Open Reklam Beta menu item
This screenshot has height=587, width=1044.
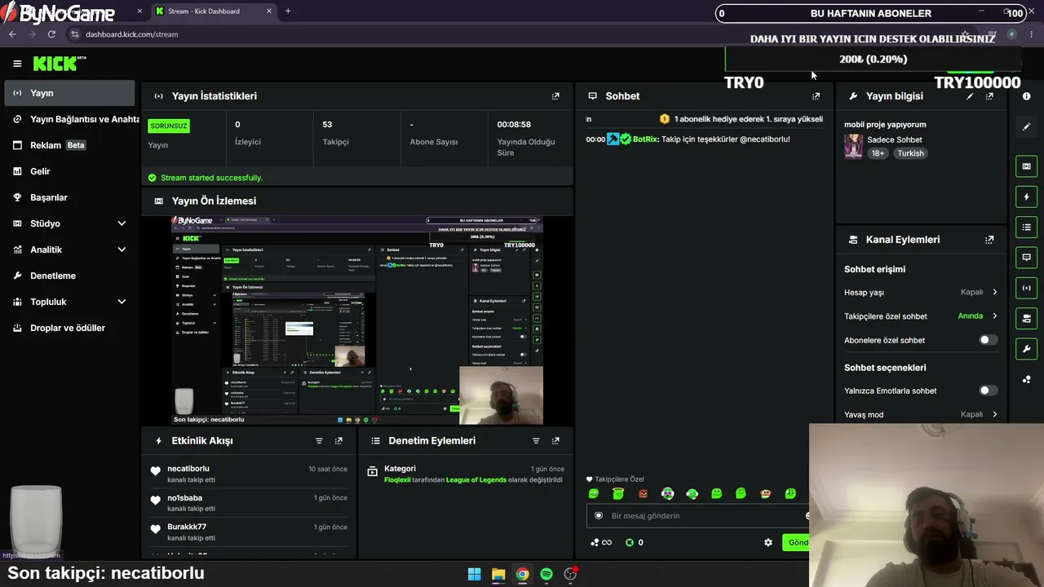point(69,145)
